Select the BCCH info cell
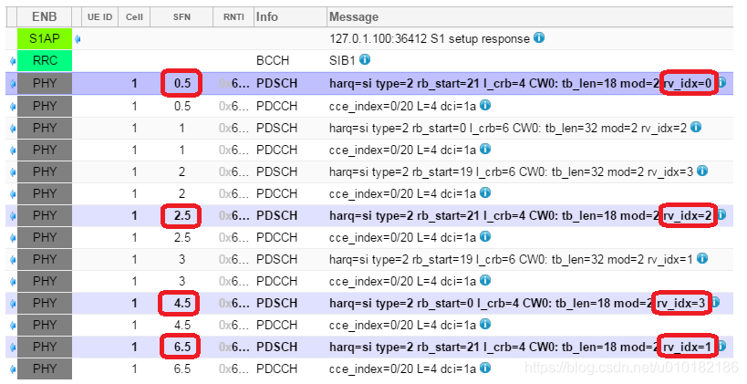Screen dimensions: 747x384 273,60
